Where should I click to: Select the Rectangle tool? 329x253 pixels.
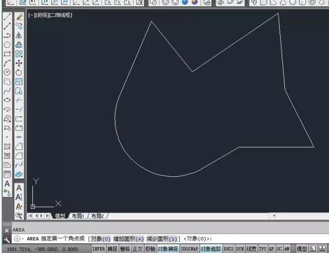(7, 54)
